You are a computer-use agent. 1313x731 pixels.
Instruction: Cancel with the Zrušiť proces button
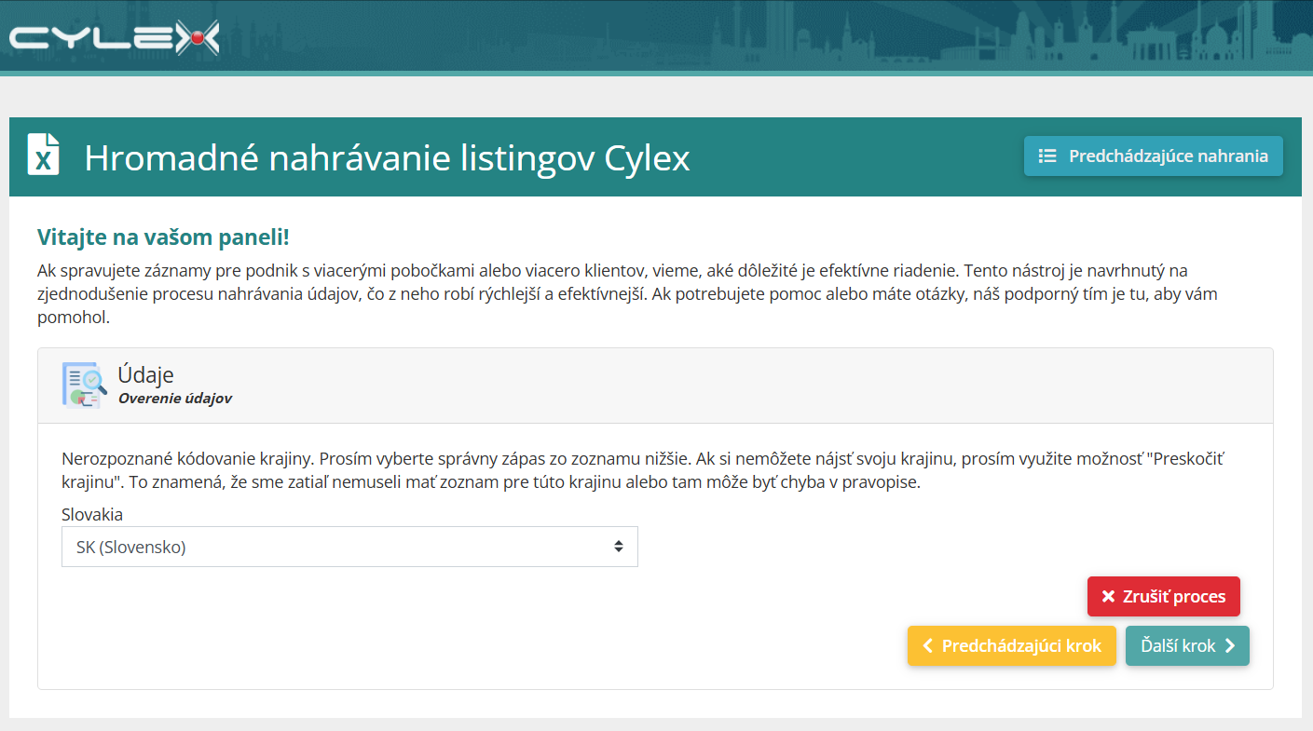pyautogui.click(x=1164, y=597)
